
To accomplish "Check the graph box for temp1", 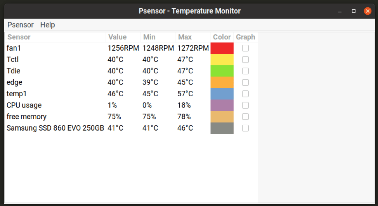I will pos(245,94).
